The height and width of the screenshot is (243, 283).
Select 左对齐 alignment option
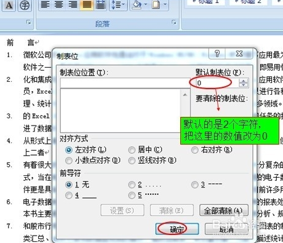86,150
